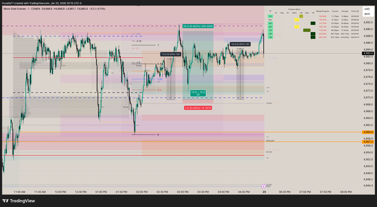The width and height of the screenshot is (377, 207).
Task: Click the green 20.0 (0.402%) profit label
Action: (198, 26)
